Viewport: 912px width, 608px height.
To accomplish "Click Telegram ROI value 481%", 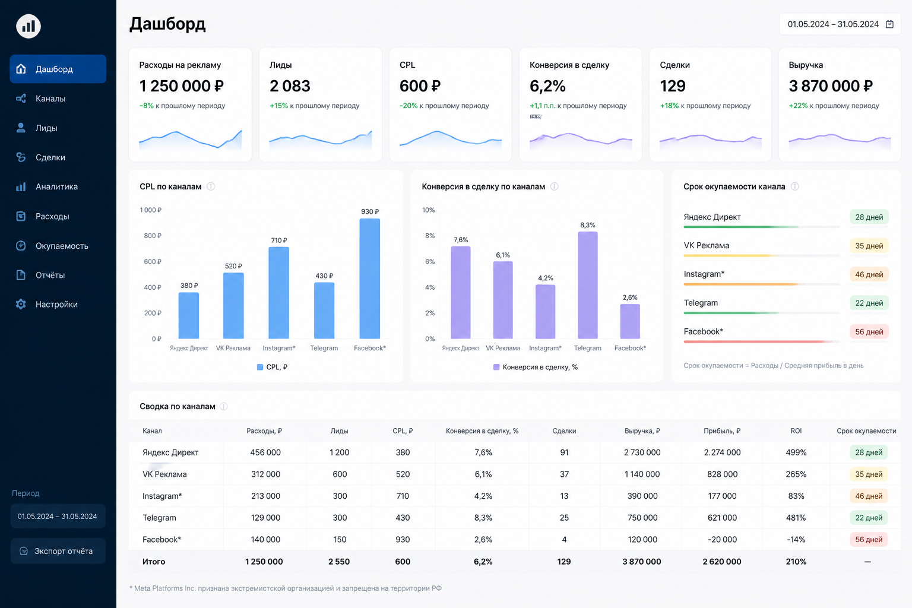I will tap(796, 518).
